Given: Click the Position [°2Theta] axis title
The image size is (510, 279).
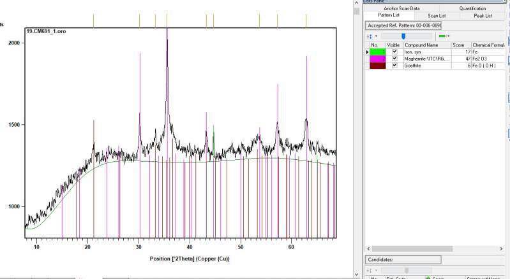Looking at the screenshot, I should click(x=190, y=259).
